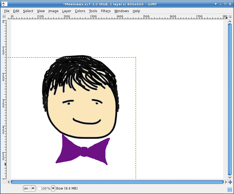Open the Select menu
Screen dimensions: 234x194
pos(28,11)
